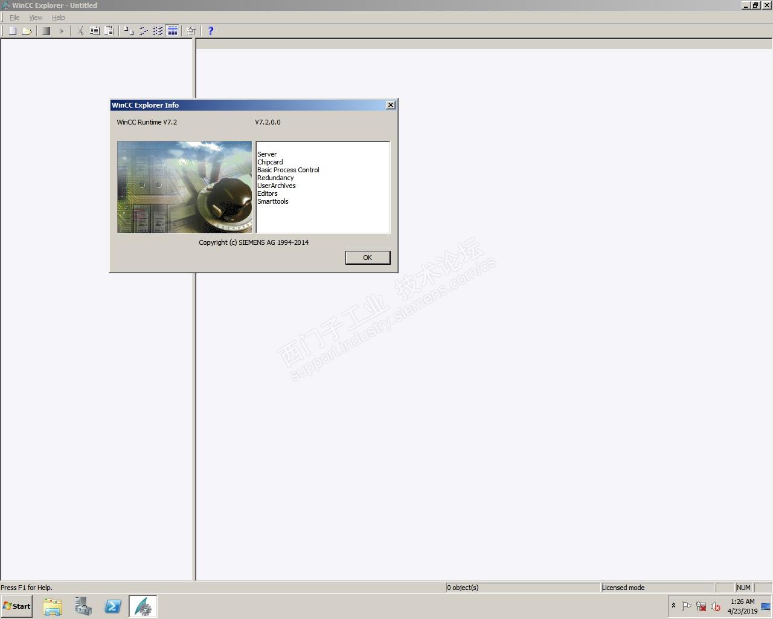Select Editors in the component list
Viewport: 773px width, 619px height.
point(268,193)
